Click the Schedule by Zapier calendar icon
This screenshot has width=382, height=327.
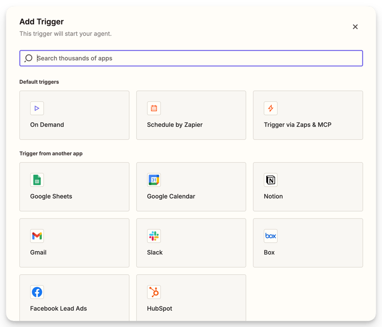[154, 108]
